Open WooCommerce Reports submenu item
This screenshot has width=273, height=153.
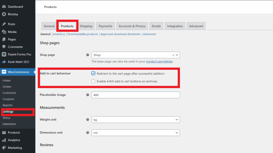tap(7, 105)
